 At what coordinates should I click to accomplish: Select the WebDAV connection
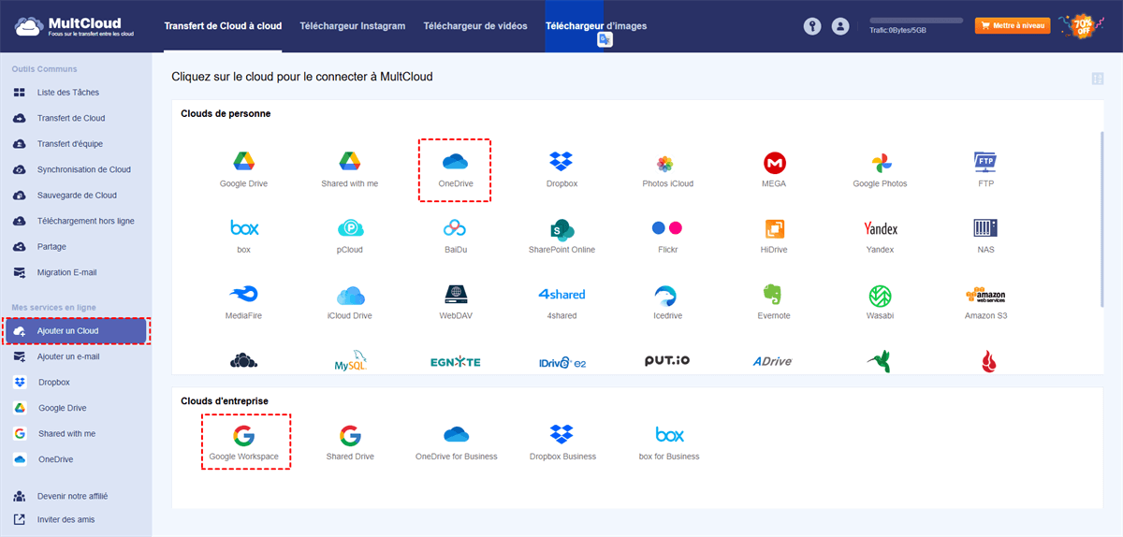point(455,302)
